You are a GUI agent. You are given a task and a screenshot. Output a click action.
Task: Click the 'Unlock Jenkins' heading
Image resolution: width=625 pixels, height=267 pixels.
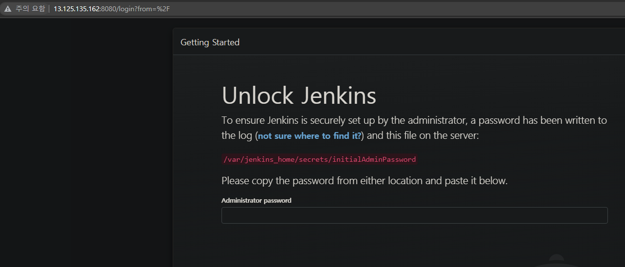pyautogui.click(x=299, y=95)
